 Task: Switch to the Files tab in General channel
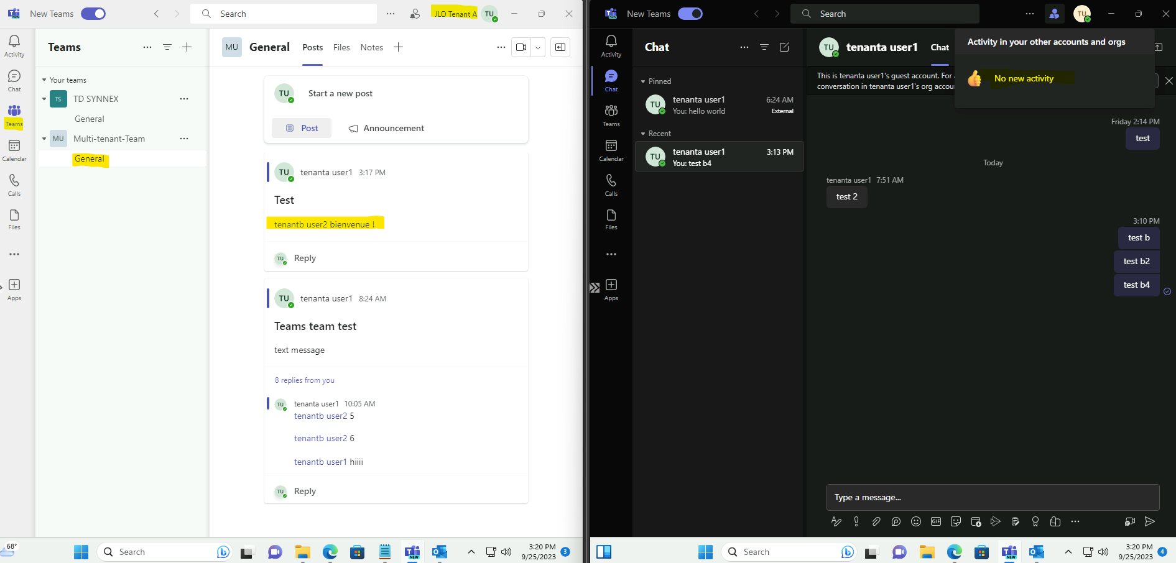pos(341,47)
